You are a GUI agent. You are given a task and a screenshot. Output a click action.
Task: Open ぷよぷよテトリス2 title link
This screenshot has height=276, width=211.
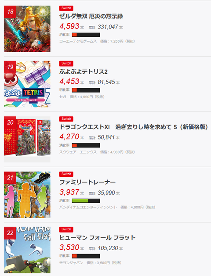84,72
